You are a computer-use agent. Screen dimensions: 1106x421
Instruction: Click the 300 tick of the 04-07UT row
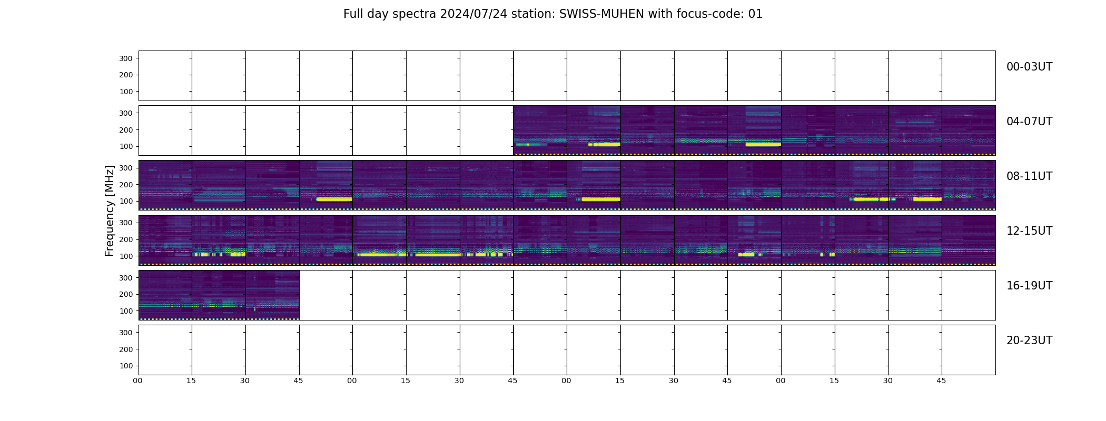point(126,113)
